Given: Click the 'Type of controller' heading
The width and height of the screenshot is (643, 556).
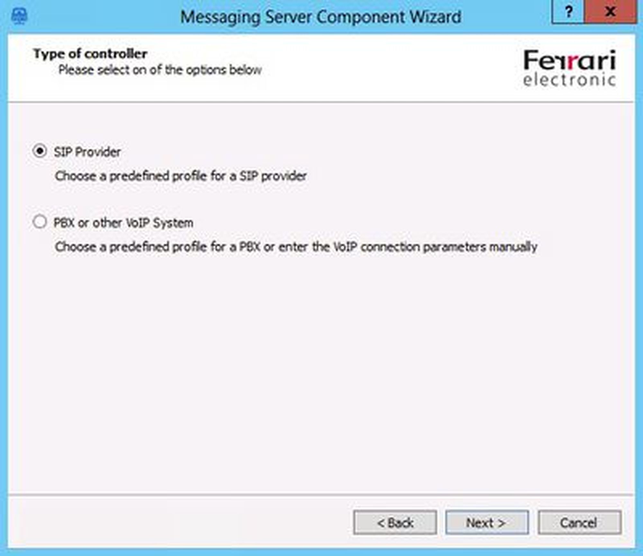Looking at the screenshot, I should click(x=90, y=54).
